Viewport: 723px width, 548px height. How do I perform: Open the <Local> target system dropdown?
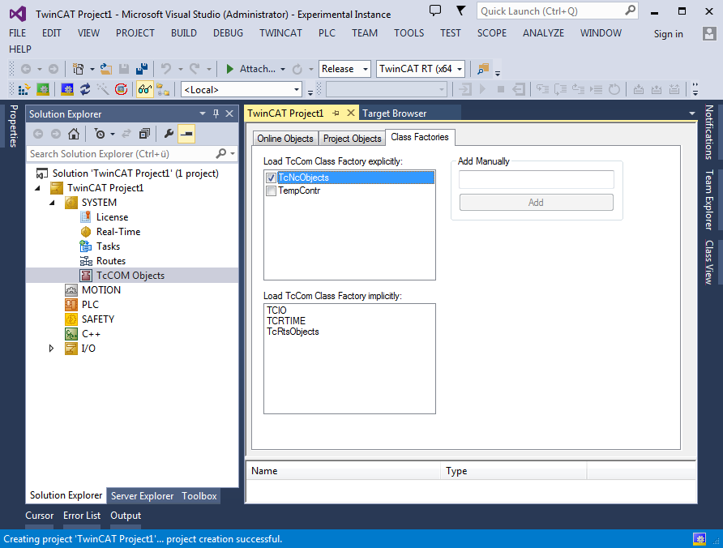pos(297,89)
